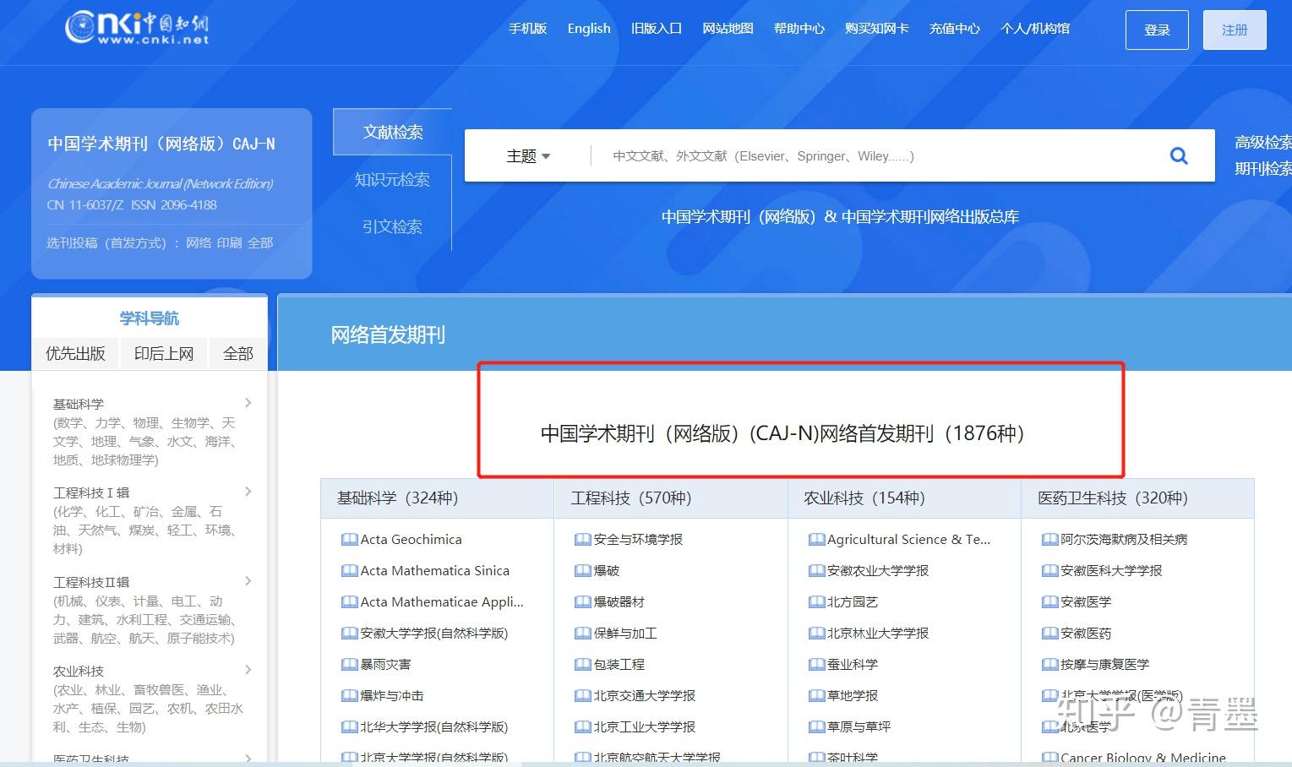Click book icon beside 草原与草坪
Screen dimensions: 1292x767
pyautogui.click(x=816, y=727)
